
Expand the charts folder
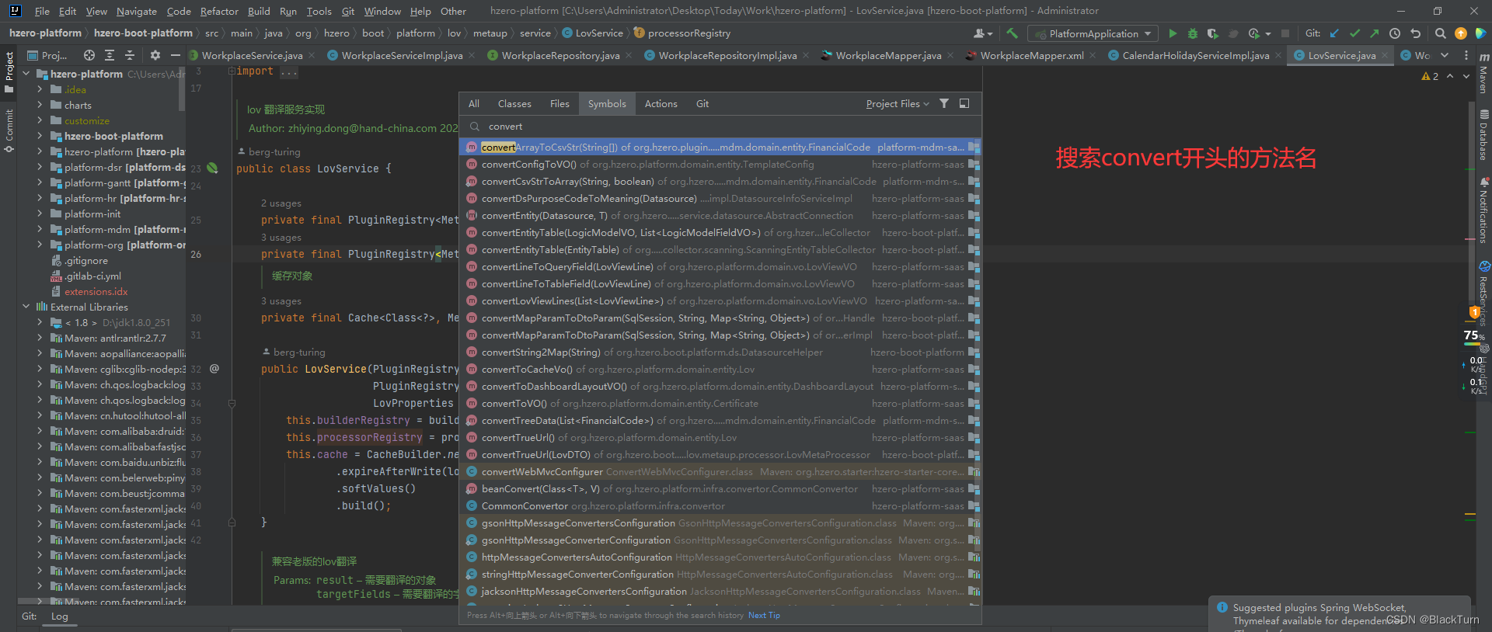coord(40,105)
